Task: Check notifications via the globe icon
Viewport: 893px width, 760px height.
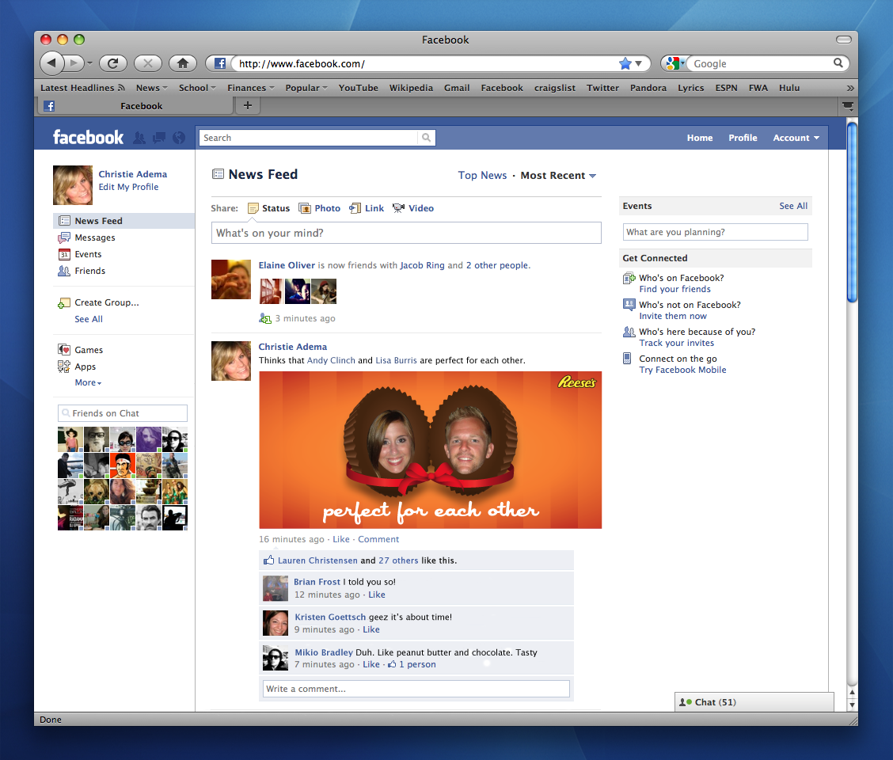Action: click(x=179, y=137)
